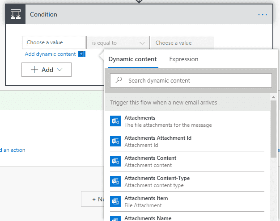Focus the right Choose a value field
Screen dimensions: 280x221
pyautogui.click(x=182, y=42)
